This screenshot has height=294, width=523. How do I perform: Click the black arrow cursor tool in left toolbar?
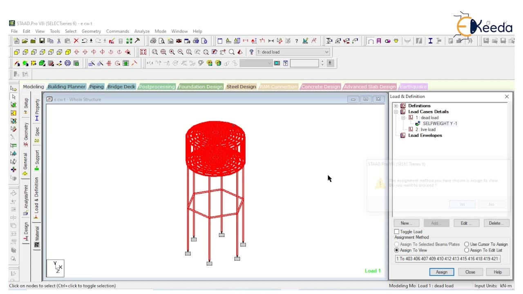(13, 97)
